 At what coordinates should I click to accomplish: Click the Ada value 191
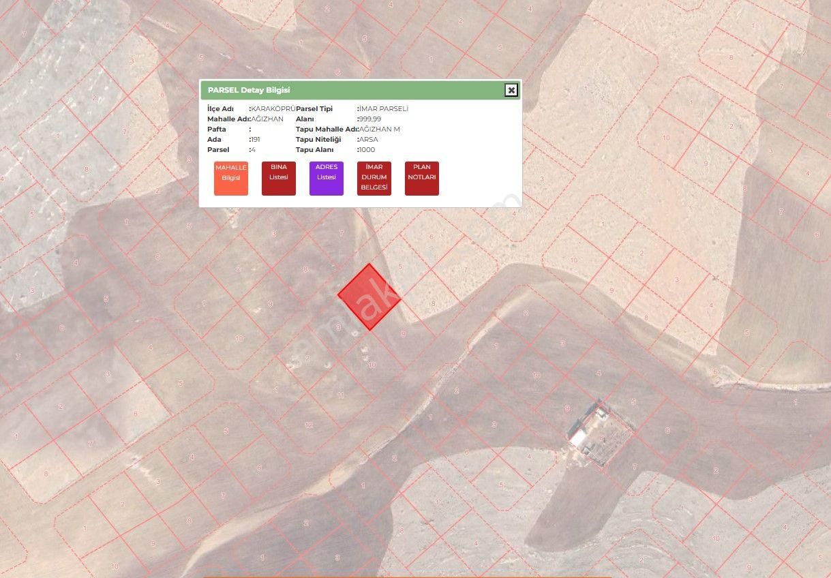256,140
